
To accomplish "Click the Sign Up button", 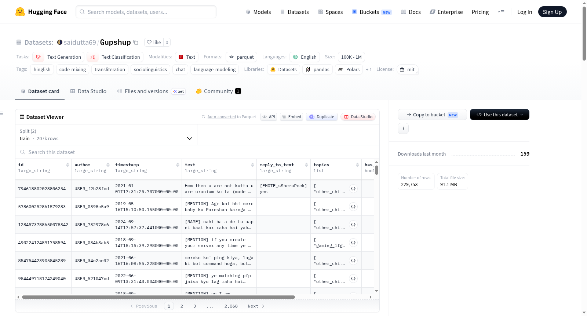I will (552, 12).
